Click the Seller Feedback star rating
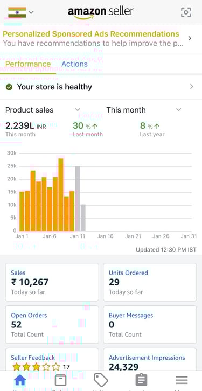The width and height of the screenshot is (202, 391). click(x=37, y=367)
